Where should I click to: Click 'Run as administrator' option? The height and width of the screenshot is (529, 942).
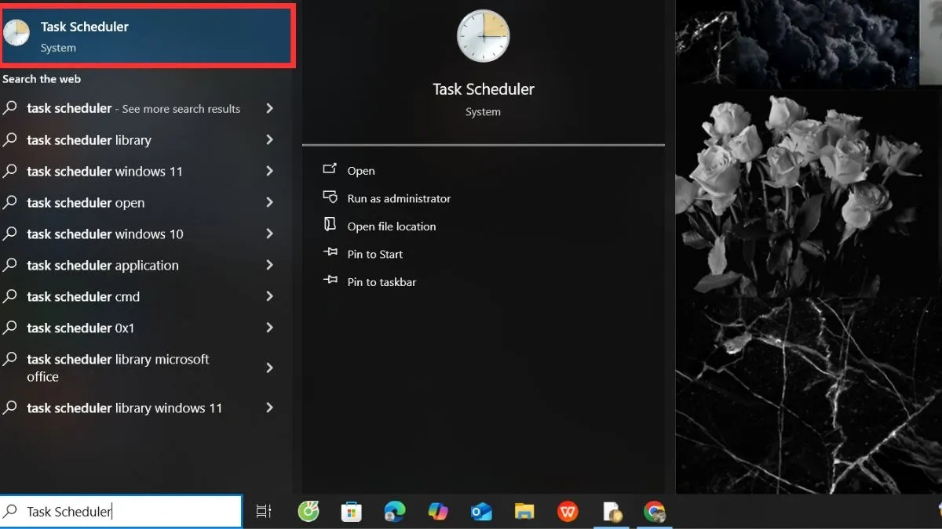pyautogui.click(x=399, y=198)
